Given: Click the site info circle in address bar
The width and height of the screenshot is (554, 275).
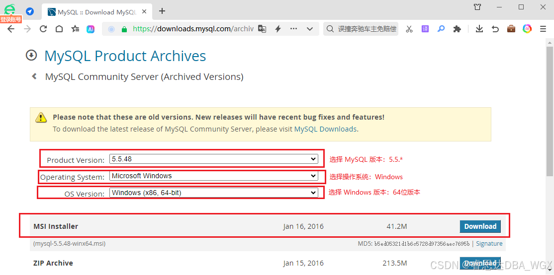Looking at the screenshot, I should tap(111, 29).
